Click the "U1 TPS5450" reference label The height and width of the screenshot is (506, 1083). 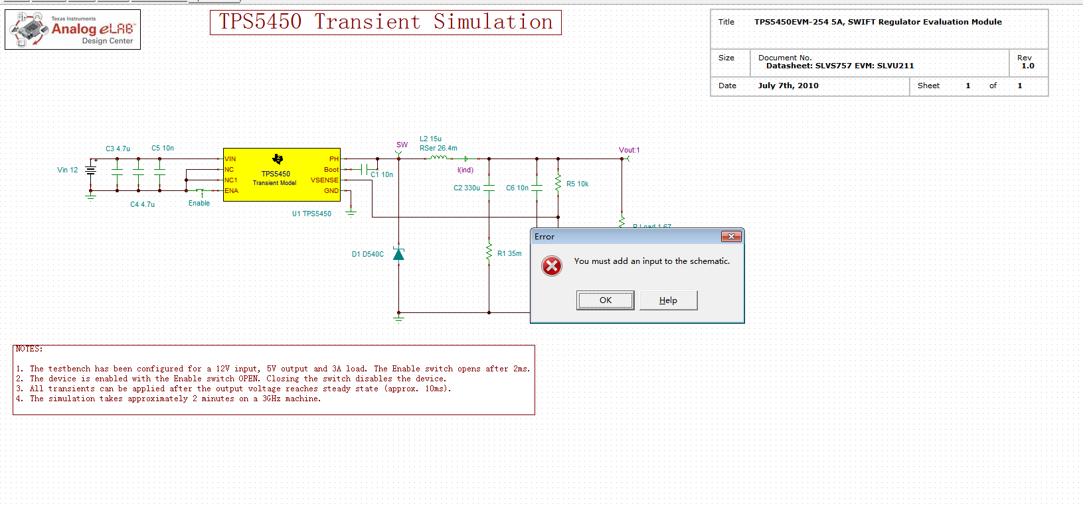click(311, 214)
